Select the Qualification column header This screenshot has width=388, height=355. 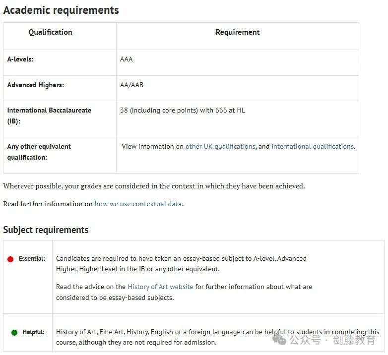(50, 32)
